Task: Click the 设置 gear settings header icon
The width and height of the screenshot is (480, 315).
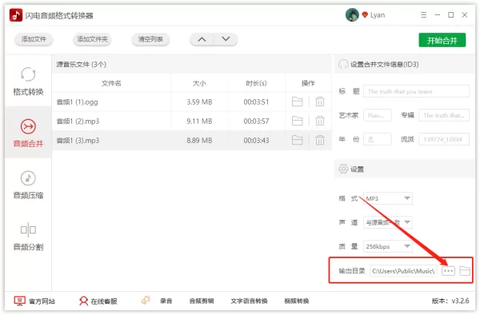Action: coord(343,169)
